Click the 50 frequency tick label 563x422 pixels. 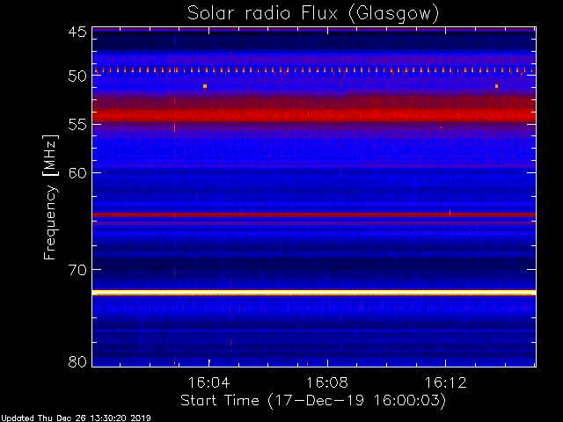click(x=77, y=76)
